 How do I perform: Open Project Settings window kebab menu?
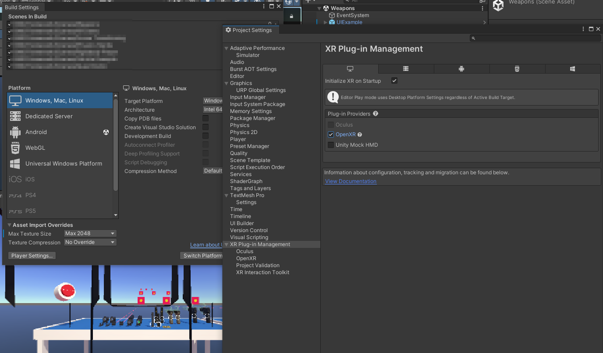(x=583, y=29)
